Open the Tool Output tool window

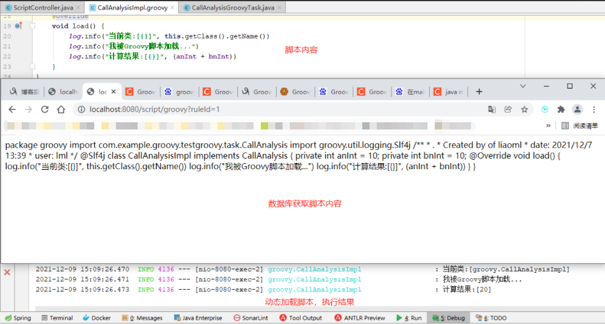click(301, 318)
